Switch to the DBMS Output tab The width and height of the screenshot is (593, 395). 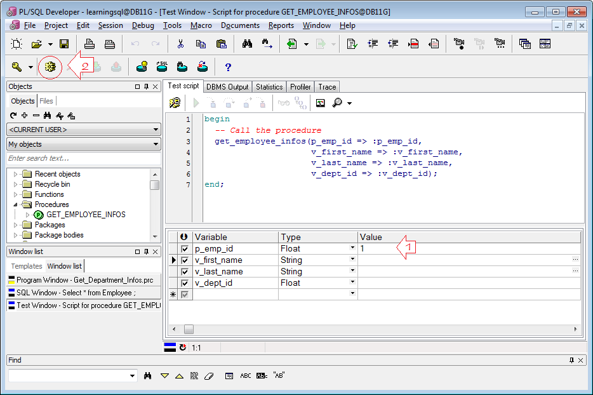pos(227,87)
